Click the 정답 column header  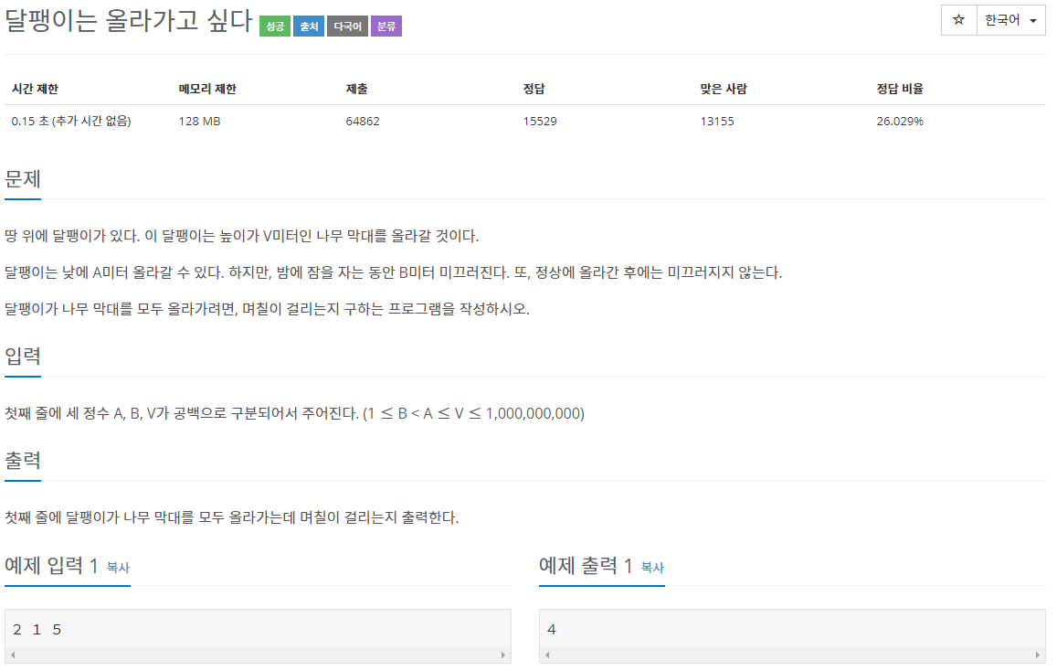tap(534, 89)
